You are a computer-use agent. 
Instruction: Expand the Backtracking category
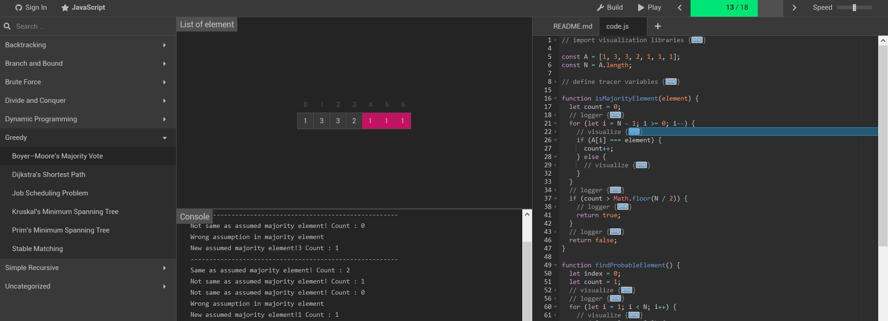point(88,45)
